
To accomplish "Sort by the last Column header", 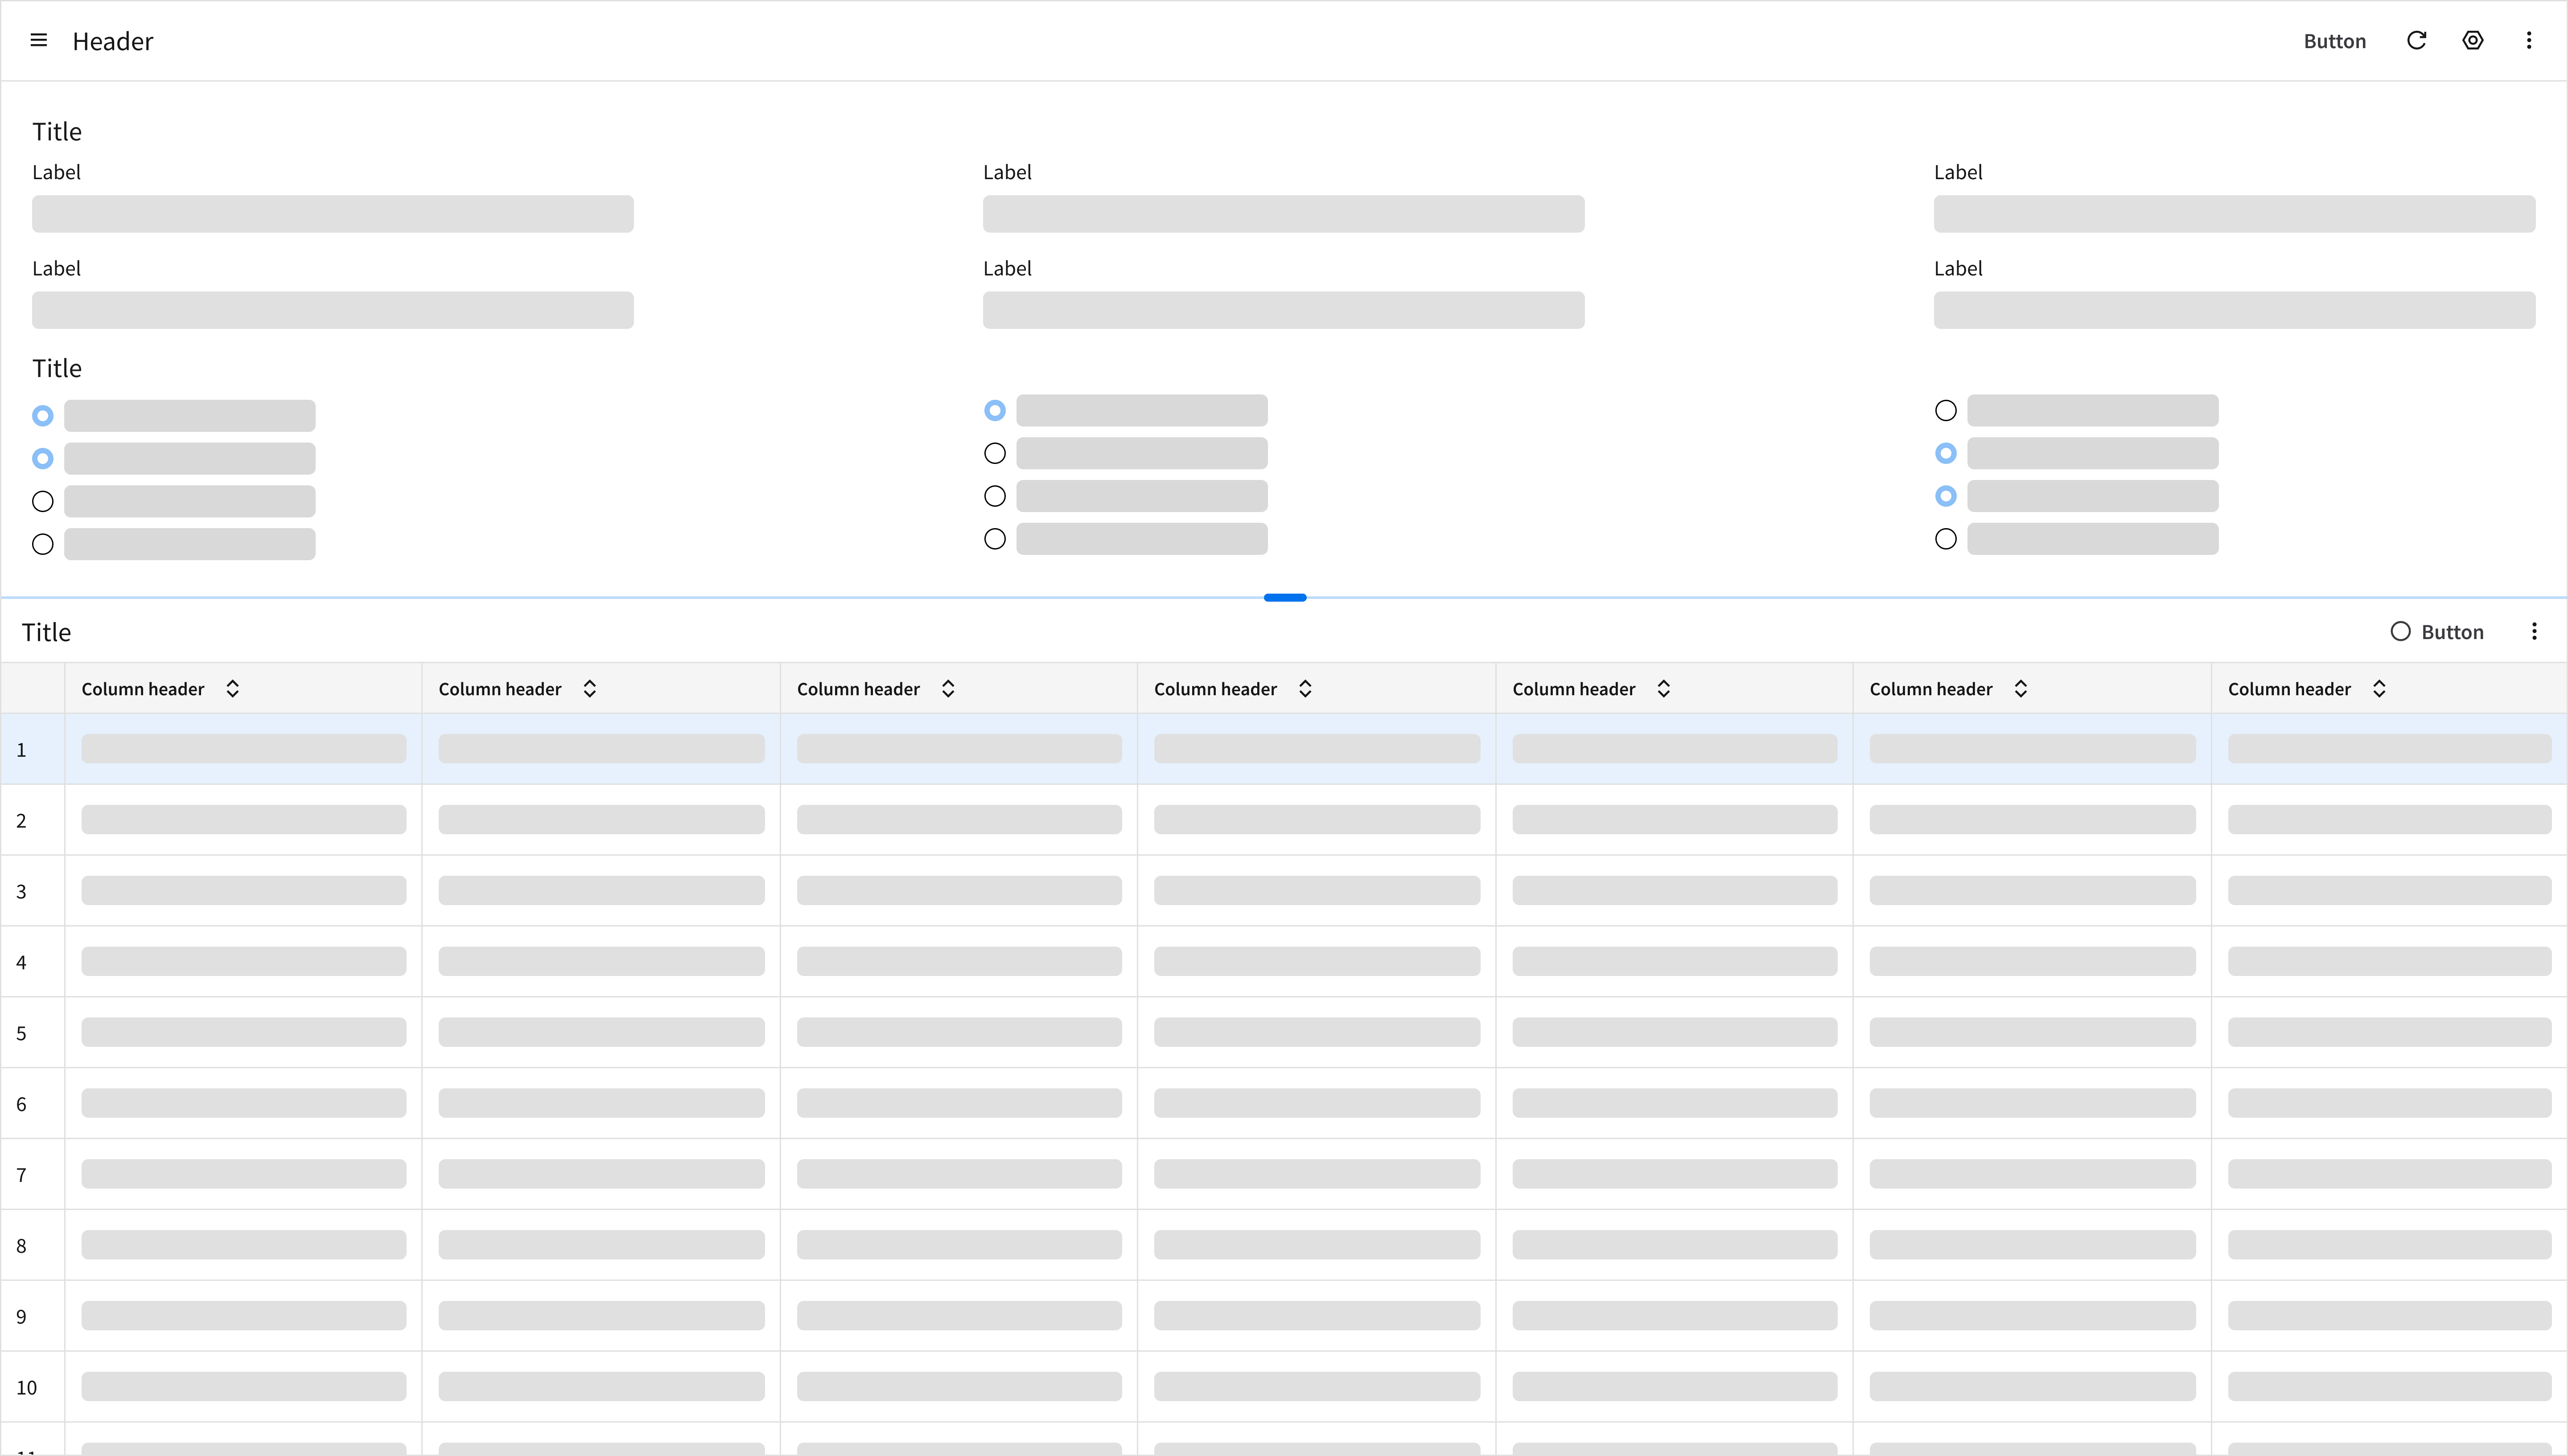I will coord(2379,689).
